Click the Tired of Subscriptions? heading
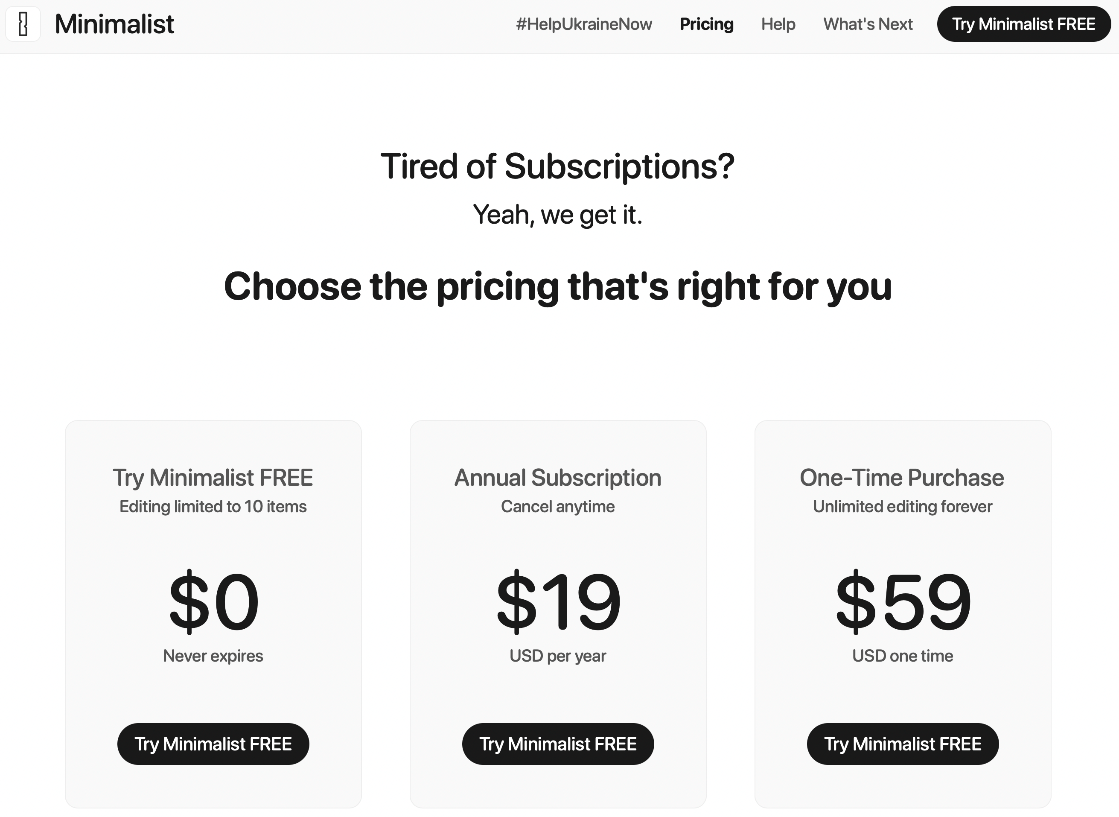The width and height of the screenshot is (1119, 817). pos(558,166)
